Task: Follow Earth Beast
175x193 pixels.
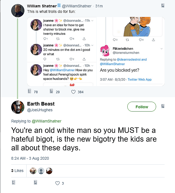Action: click(142, 107)
